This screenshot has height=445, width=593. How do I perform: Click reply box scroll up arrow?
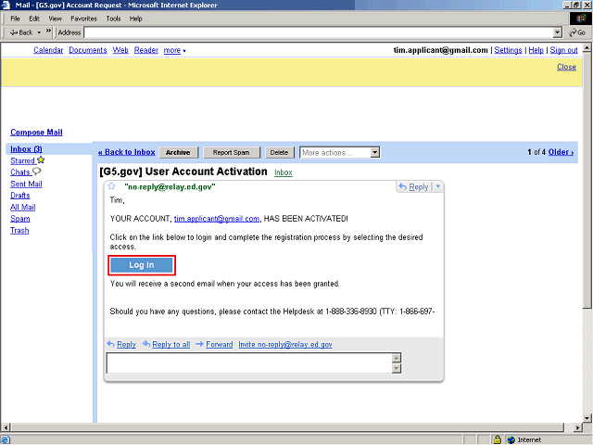tap(397, 358)
